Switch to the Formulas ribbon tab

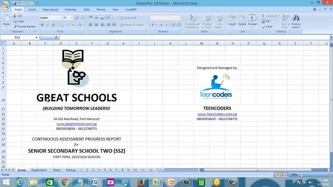tap(71, 9)
